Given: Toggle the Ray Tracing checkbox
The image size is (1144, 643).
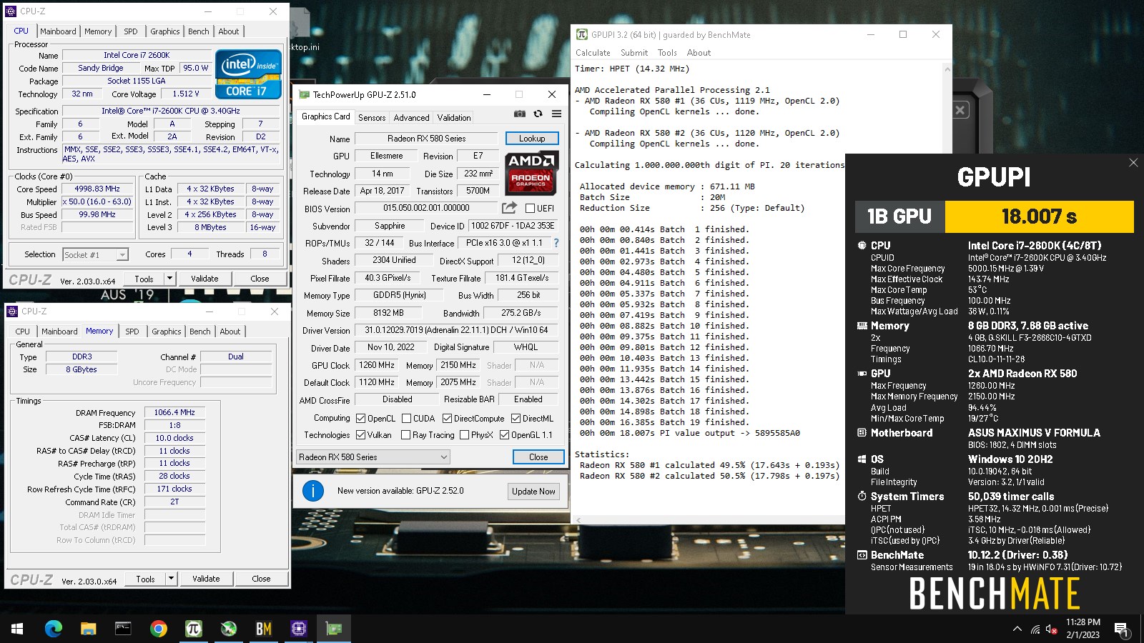Looking at the screenshot, I should pos(406,435).
